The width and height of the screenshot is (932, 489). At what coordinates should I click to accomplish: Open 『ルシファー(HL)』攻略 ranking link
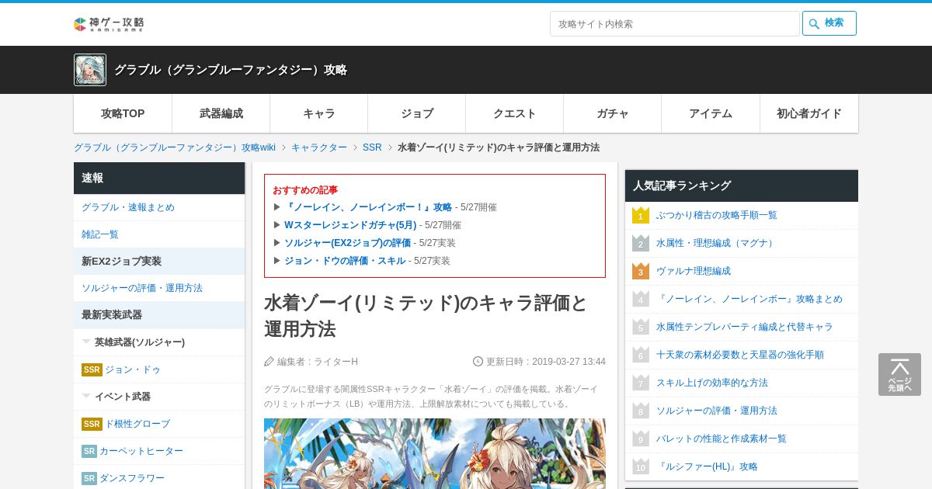pyautogui.click(x=707, y=466)
